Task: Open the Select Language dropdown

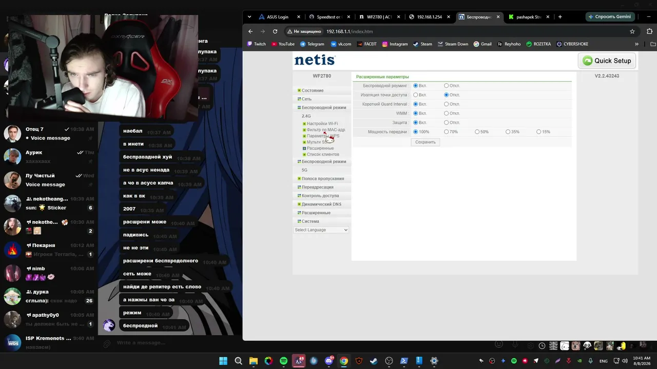Action: 321,230
